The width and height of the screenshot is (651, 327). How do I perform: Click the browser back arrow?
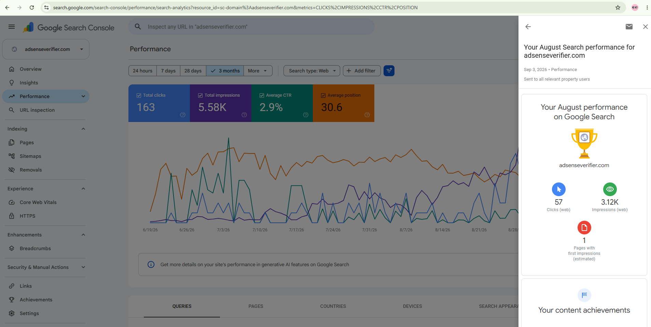point(7,8)
